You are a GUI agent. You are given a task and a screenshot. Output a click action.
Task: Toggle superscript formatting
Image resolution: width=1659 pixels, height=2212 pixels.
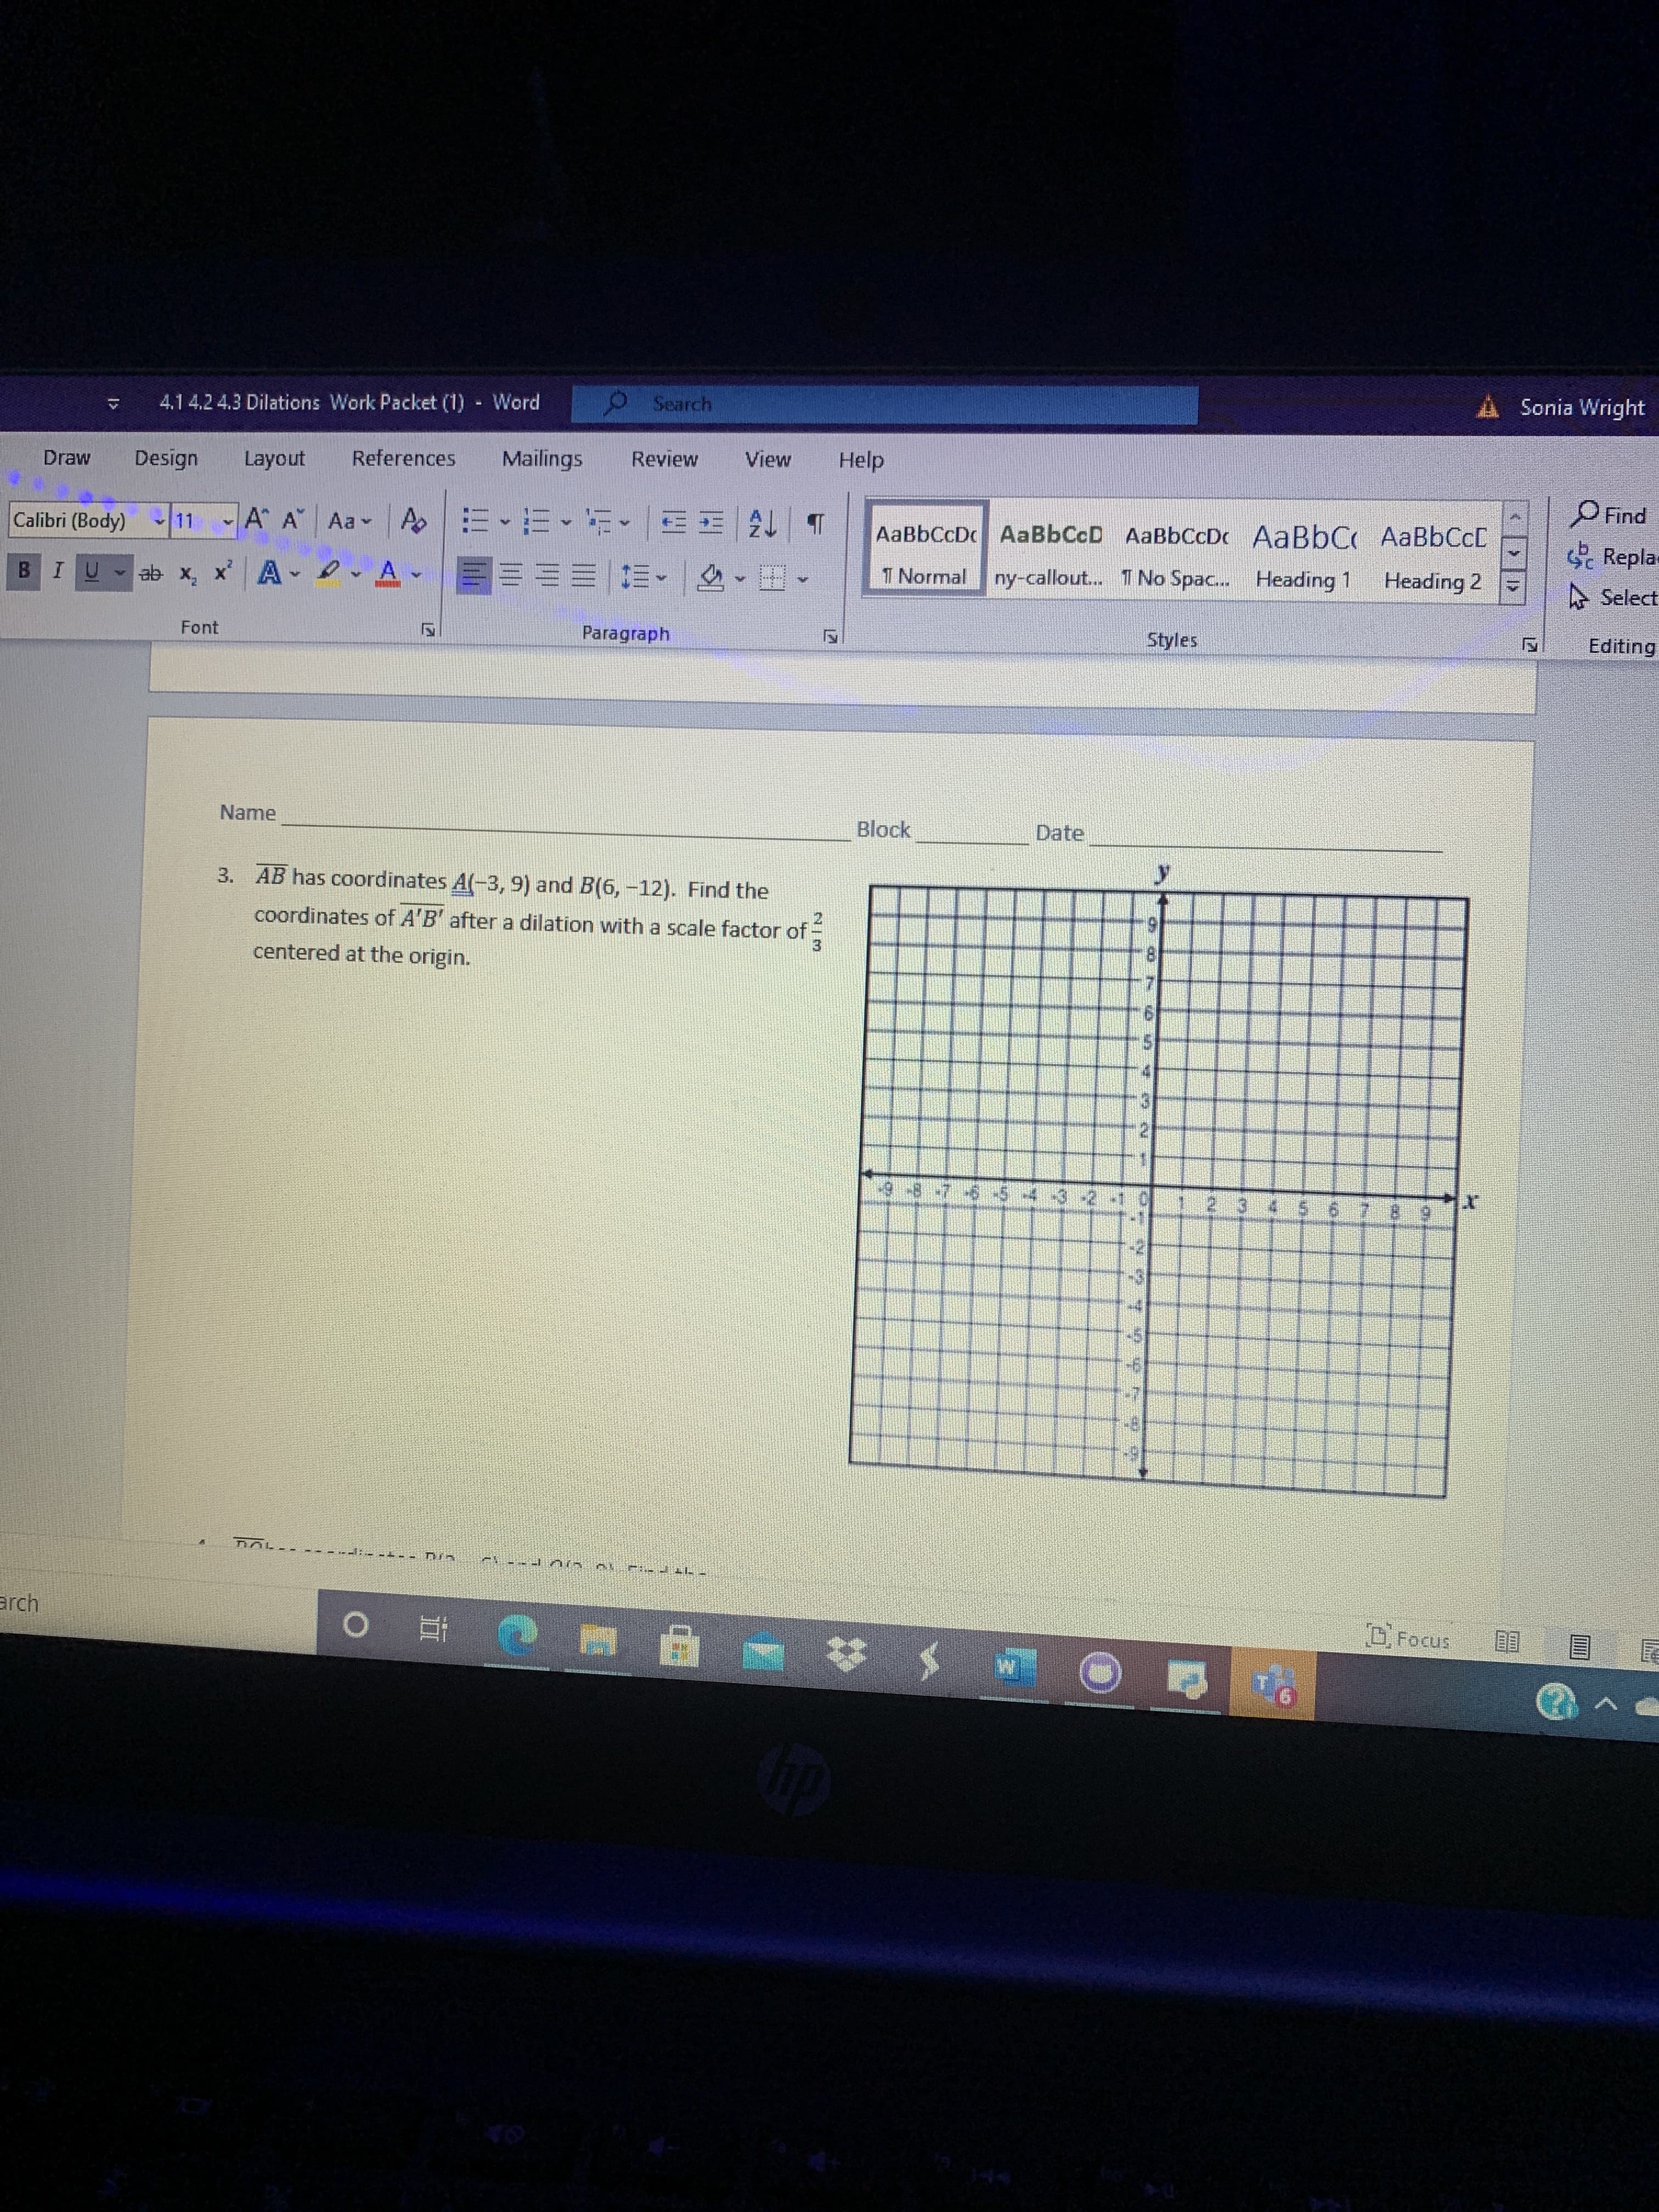(x=223, y=572)
